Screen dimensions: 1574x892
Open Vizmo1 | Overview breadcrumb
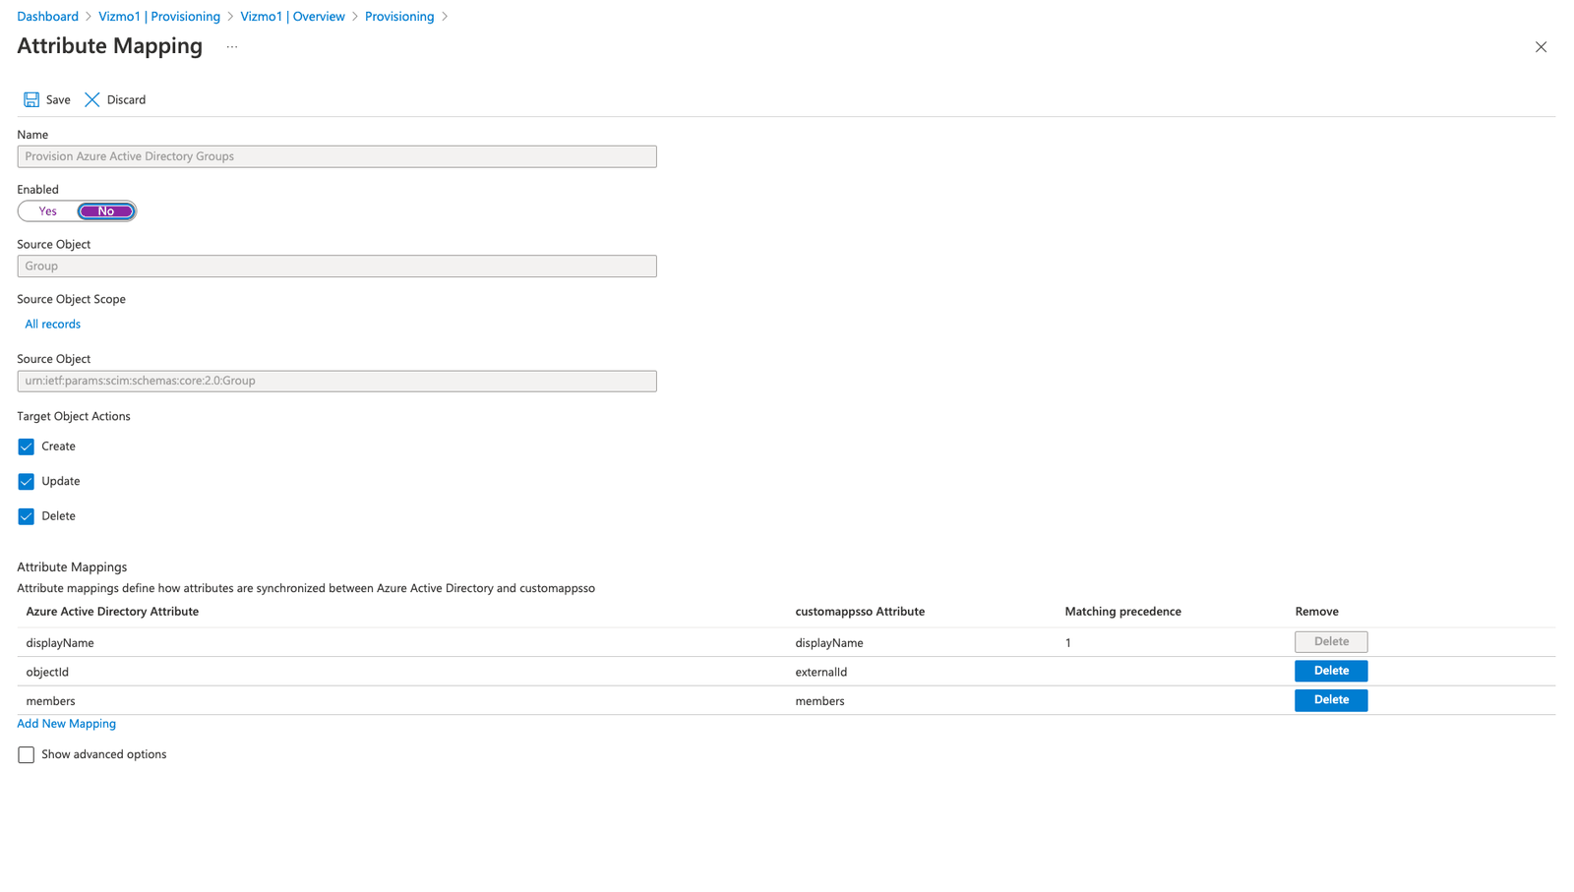click(292, 17)
